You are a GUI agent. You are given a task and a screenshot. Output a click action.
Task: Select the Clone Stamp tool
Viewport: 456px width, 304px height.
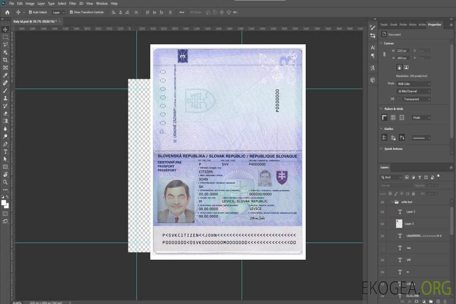pos(5,98)
